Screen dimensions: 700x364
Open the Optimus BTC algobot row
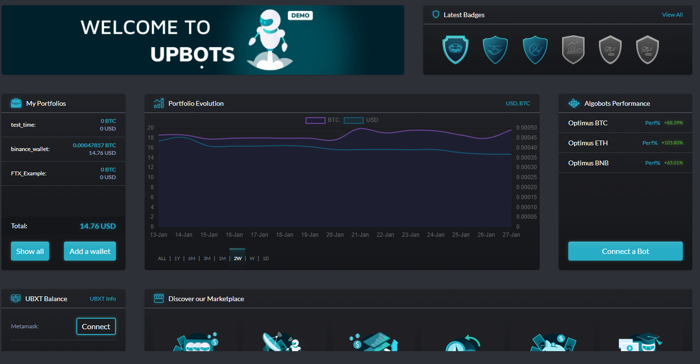[626, 123]
